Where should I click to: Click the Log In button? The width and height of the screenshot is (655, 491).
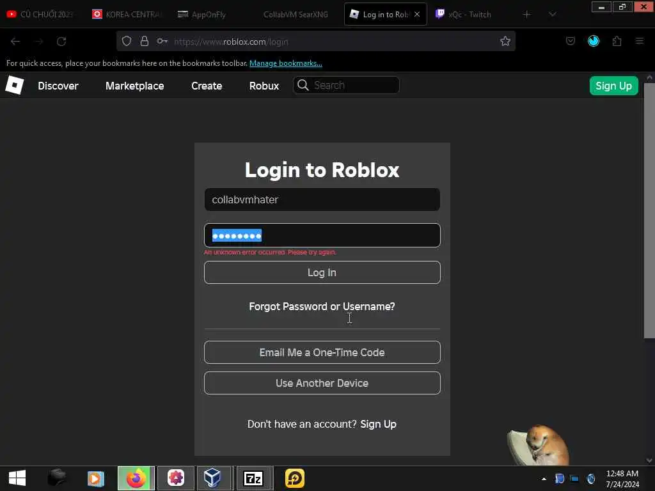pyautogui.click(x=322, y=272)
